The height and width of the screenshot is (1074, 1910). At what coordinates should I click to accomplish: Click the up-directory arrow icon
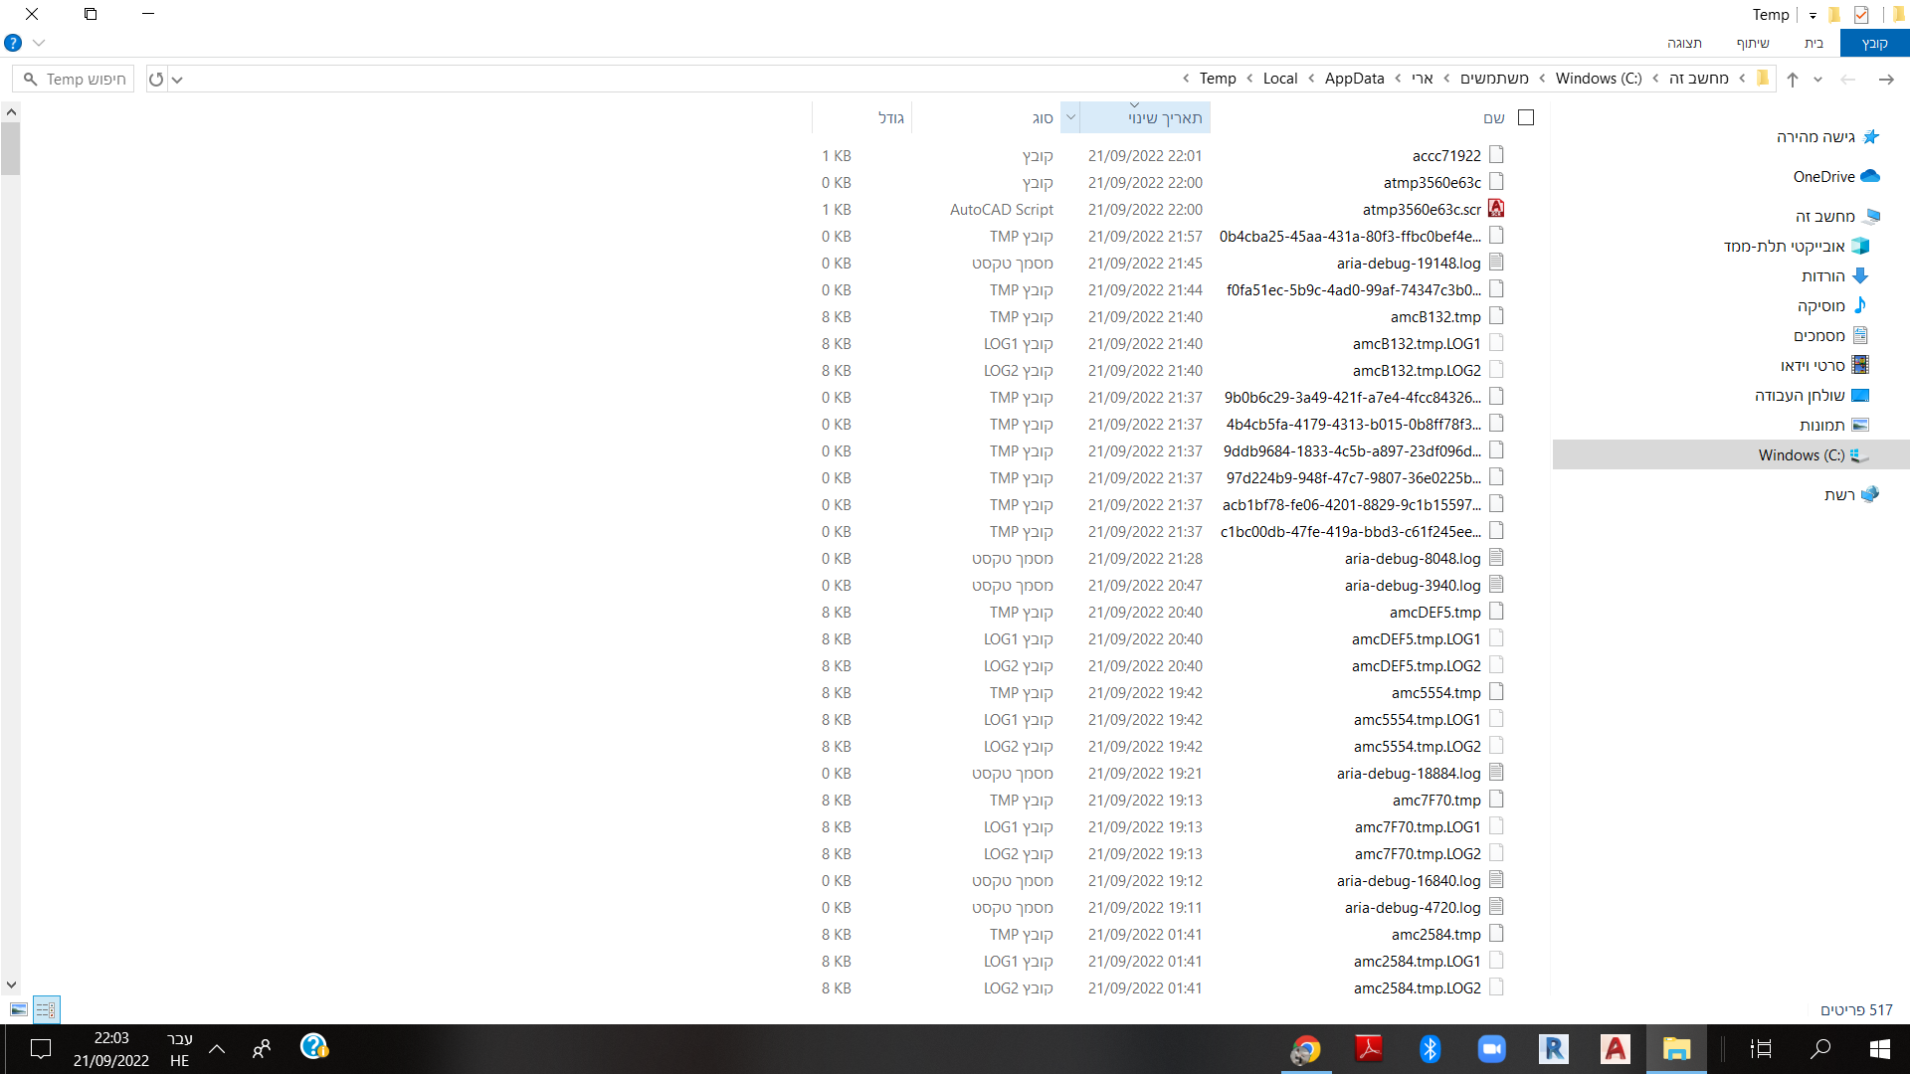(1793, 80)
